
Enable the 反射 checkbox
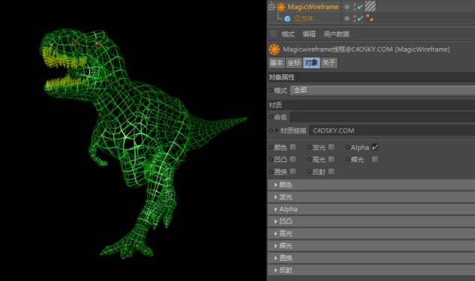coord(332,172)
